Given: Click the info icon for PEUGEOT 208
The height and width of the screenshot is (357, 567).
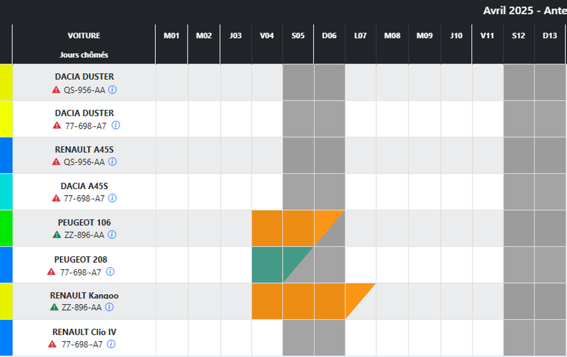Looking at the screenshot, I should point(110,272).
